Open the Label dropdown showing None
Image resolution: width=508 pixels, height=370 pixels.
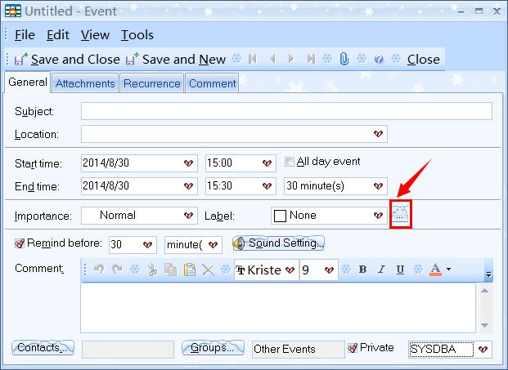378,216
